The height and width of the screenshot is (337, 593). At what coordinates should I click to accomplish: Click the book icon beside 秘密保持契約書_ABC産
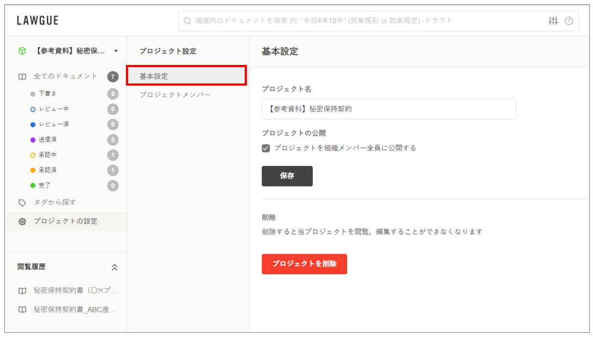[22, 309]
